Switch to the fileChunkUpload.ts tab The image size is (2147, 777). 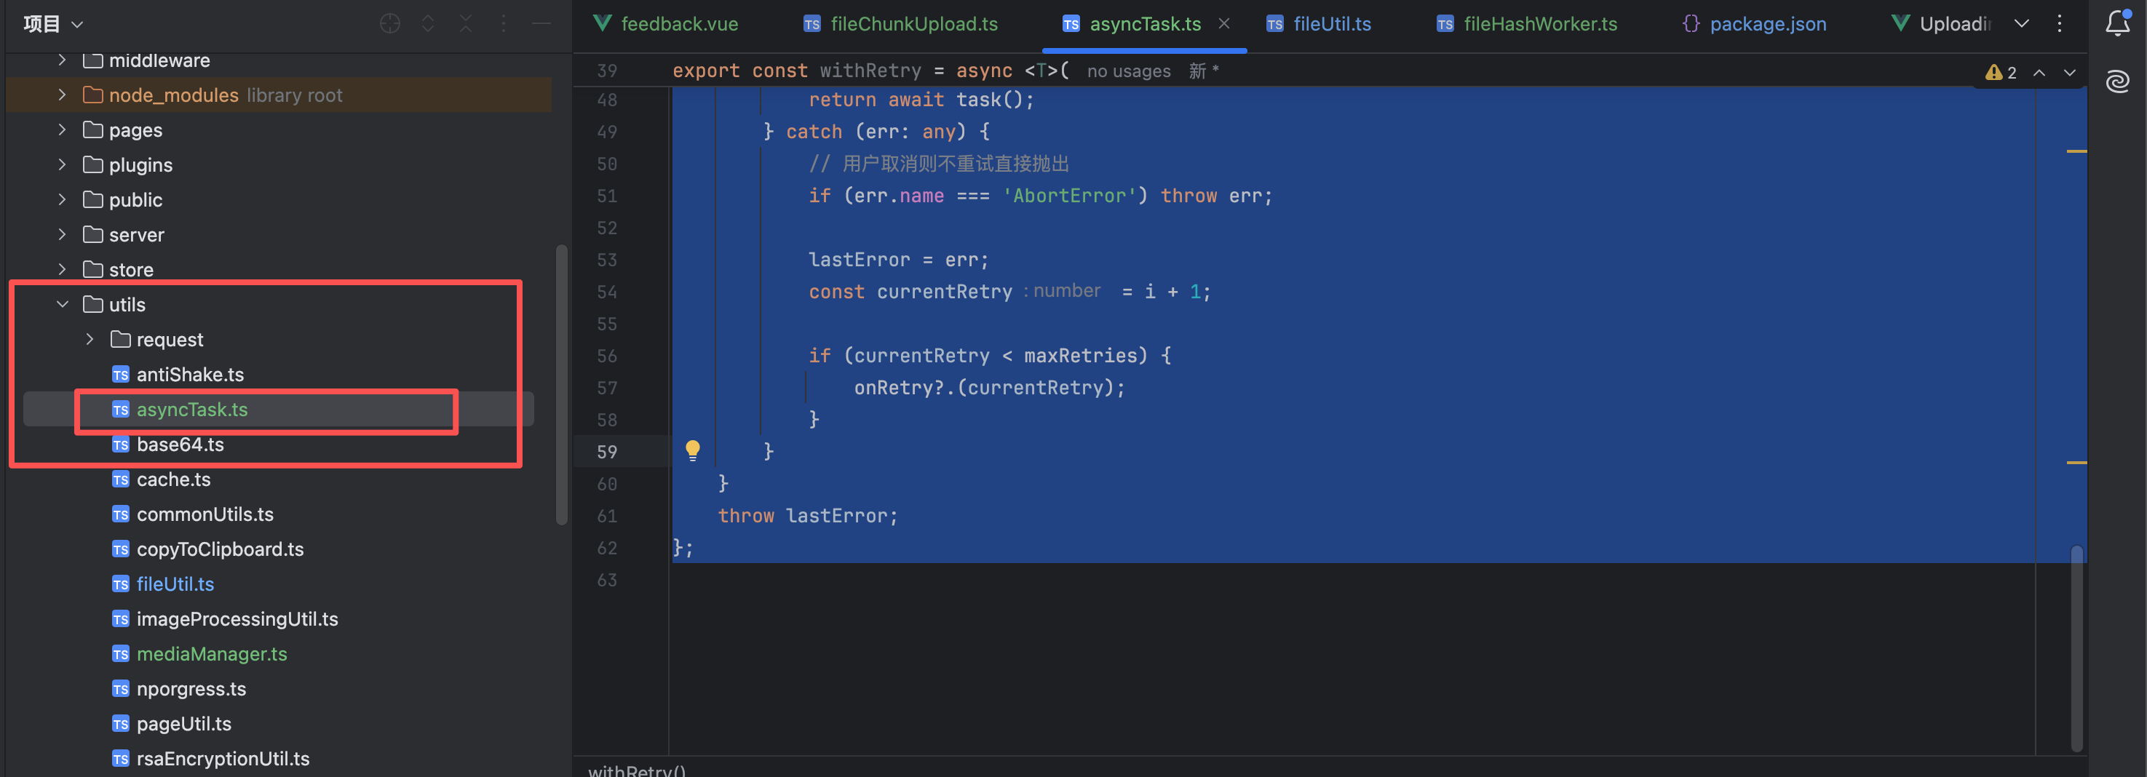[x=913, y=24]
